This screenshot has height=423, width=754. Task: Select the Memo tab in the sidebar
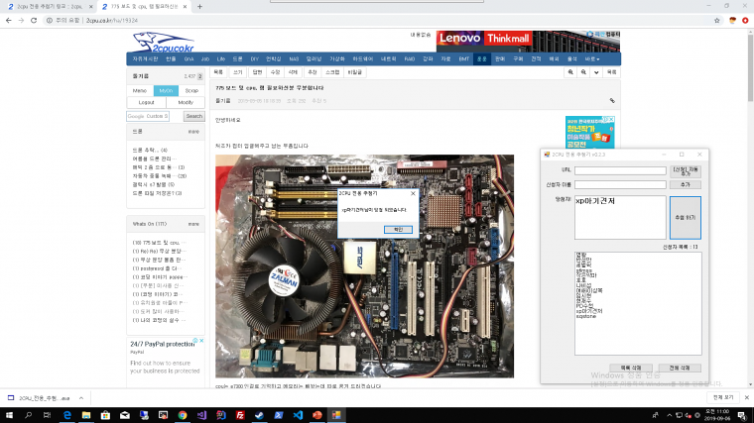(x=140, y=91)
